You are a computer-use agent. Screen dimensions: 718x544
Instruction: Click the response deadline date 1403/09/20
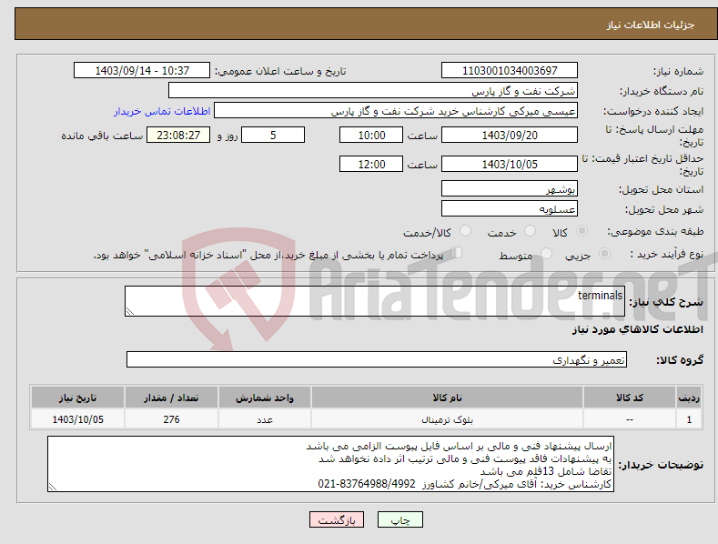tap(510, 135)
